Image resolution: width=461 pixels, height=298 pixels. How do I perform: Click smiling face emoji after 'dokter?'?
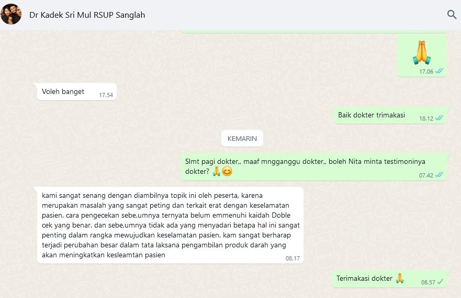[x=227, y=171]
